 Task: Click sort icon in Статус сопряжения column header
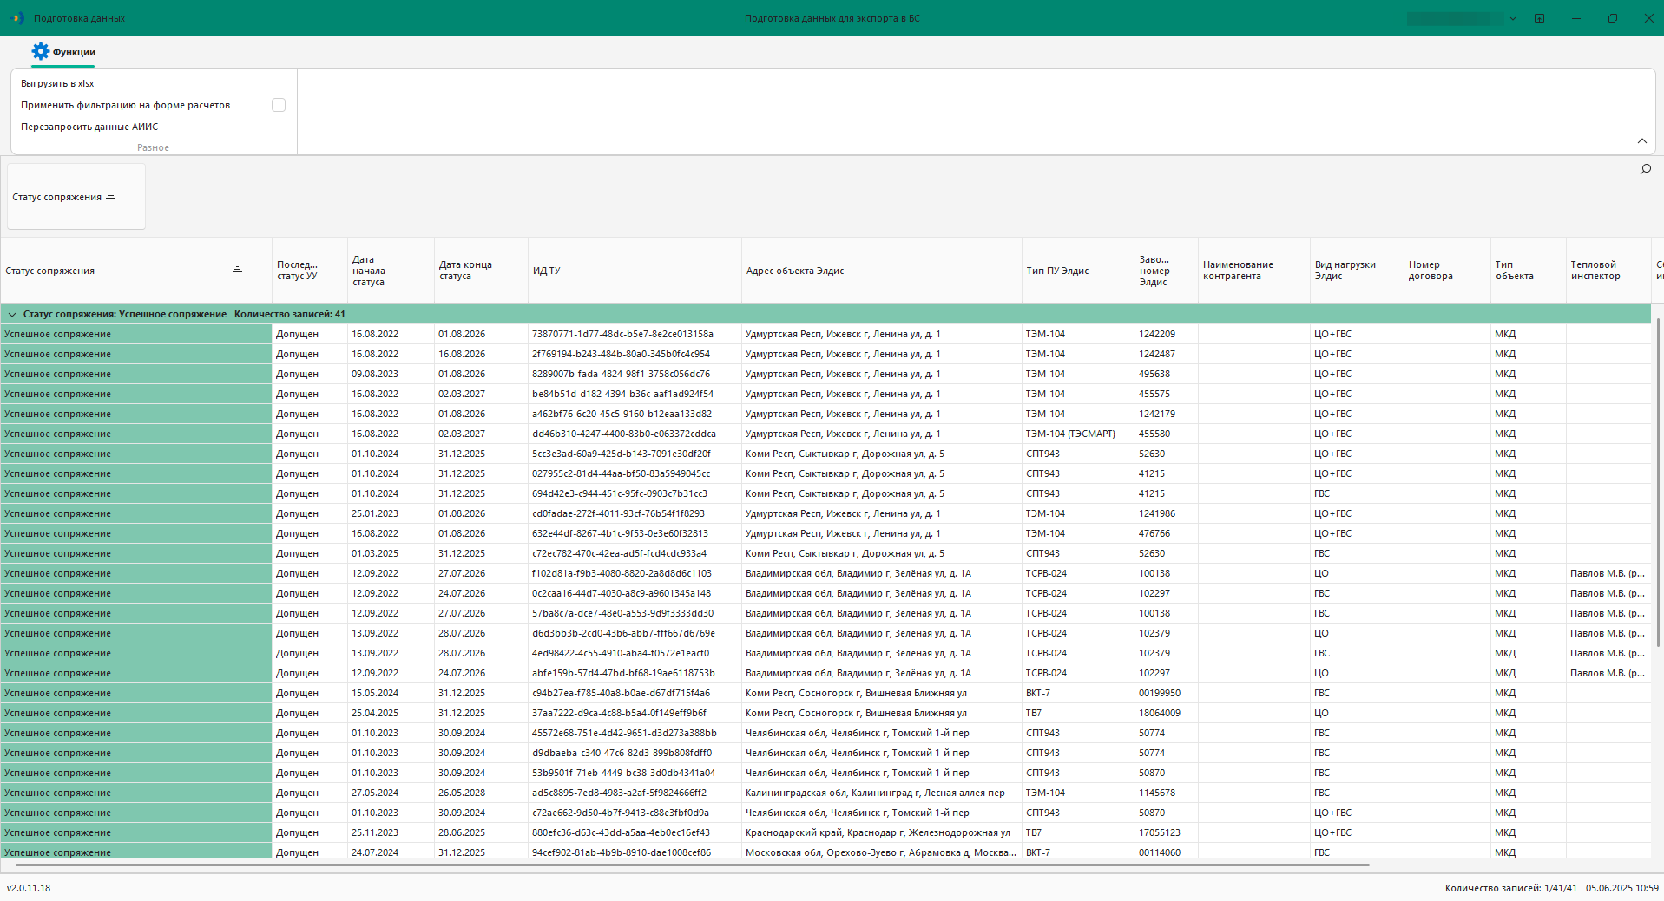(x=237, y=271)
